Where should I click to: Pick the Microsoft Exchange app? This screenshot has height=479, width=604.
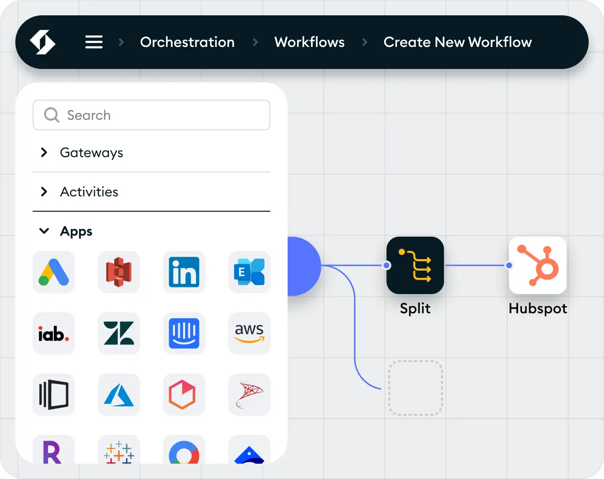point(249,272)
